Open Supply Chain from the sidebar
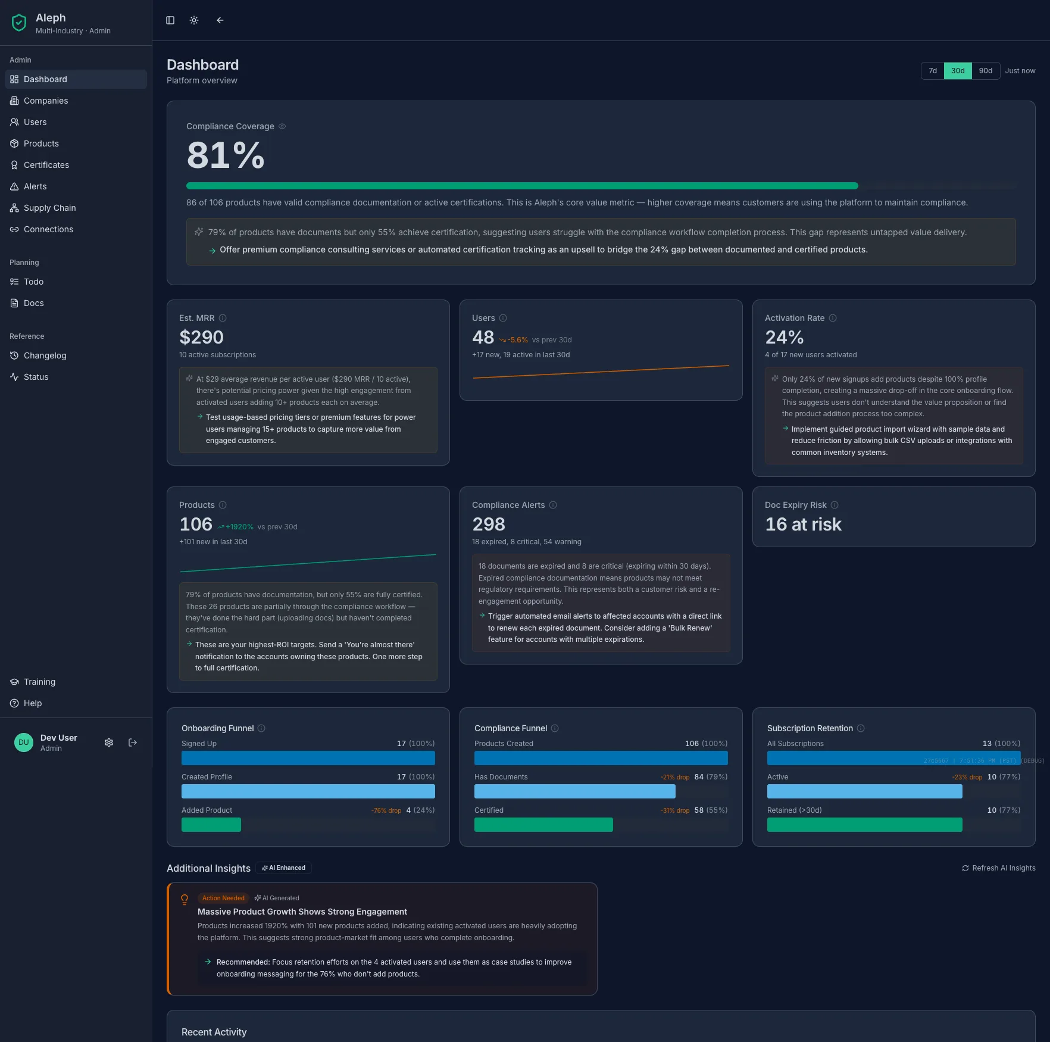 (49, 208)
